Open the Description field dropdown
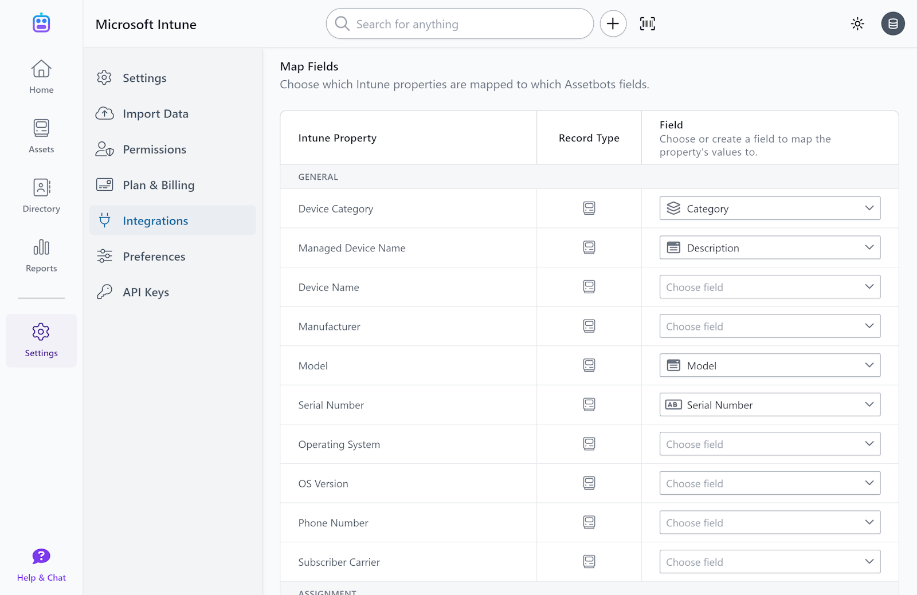This screenshot has width=917, height=595. (x=770, y=247)
